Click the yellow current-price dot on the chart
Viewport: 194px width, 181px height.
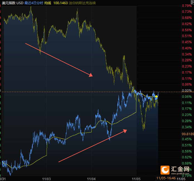coord(156,96)
